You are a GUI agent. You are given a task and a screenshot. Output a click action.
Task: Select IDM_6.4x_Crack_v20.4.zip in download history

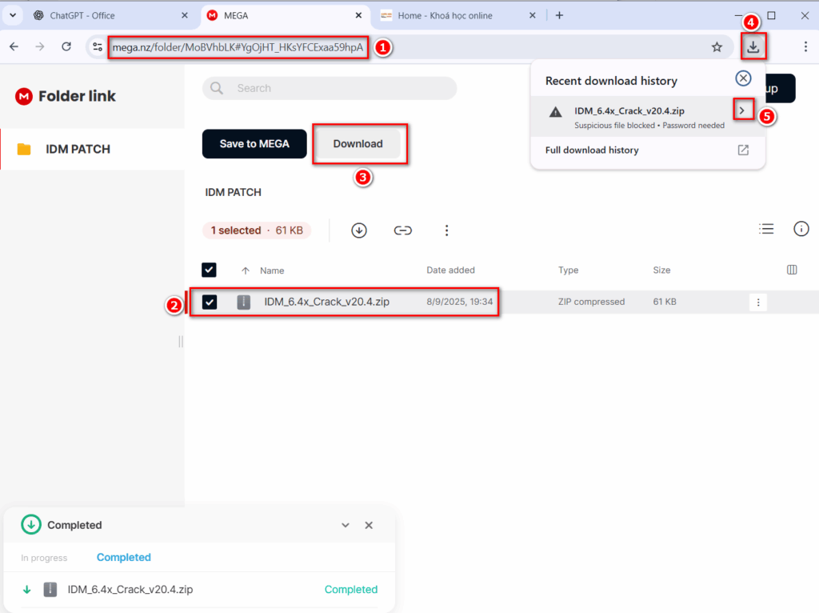pos(629,110)
